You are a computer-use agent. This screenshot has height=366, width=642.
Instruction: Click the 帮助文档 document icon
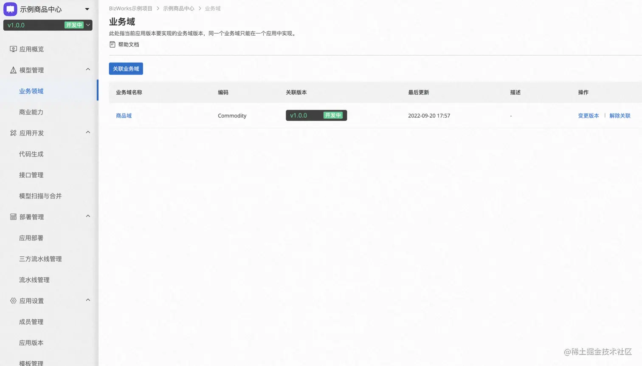[x=112, y=44]
